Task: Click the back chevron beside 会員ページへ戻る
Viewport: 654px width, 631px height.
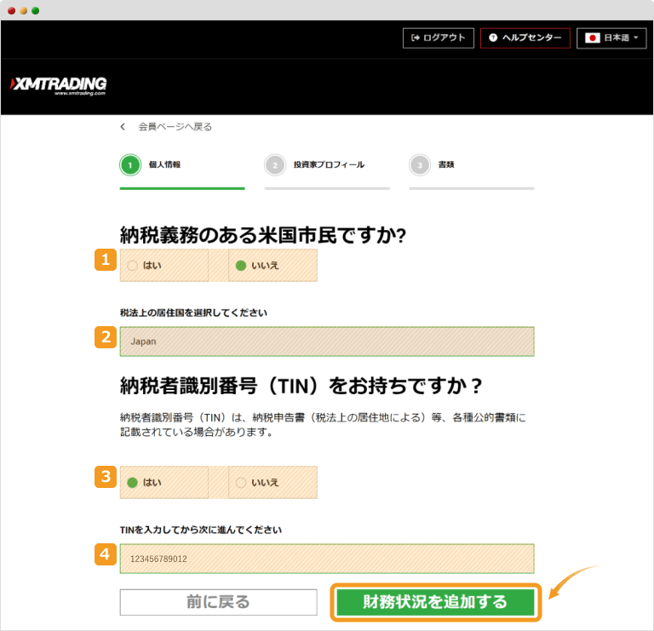Action: [x=123, y=126]
